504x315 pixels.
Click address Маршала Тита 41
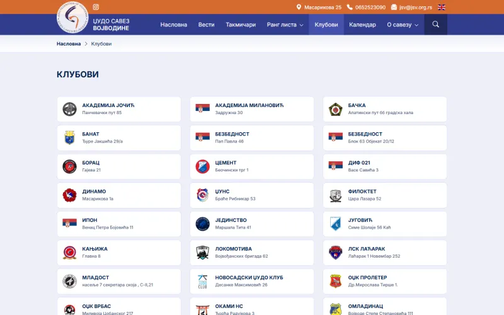(x=233, y=227)
